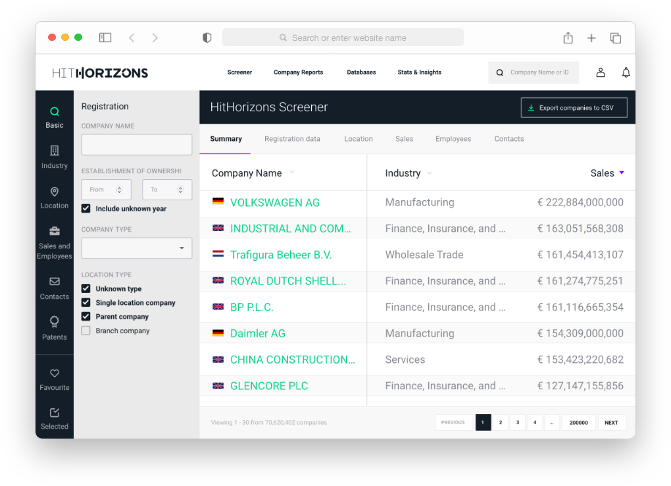Enable Branch company checkbox
The image size is (671, 486).
coord(86,331)
